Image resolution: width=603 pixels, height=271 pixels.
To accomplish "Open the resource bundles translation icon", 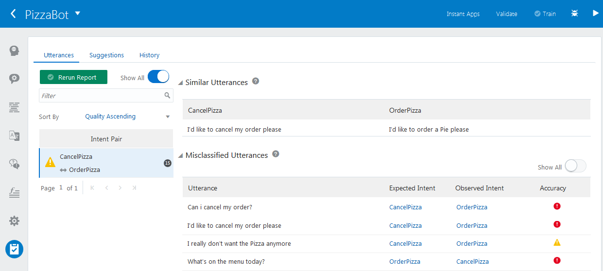I will click(15, 135).
